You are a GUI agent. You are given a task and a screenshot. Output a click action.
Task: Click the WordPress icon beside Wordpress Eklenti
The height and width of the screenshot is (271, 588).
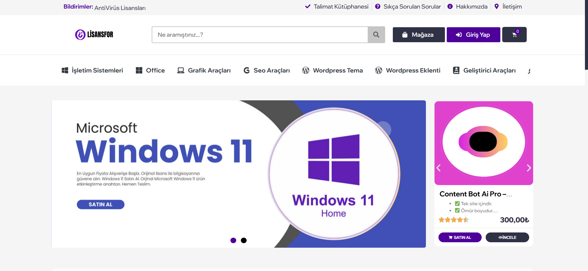click(x=379, y=70)
